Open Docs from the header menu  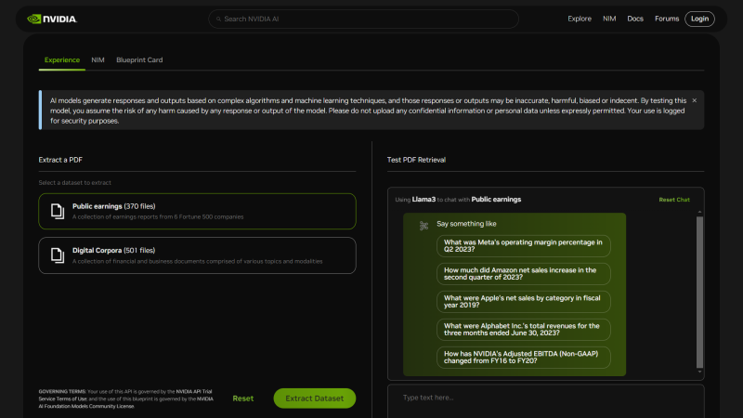(x=635, y=19)
